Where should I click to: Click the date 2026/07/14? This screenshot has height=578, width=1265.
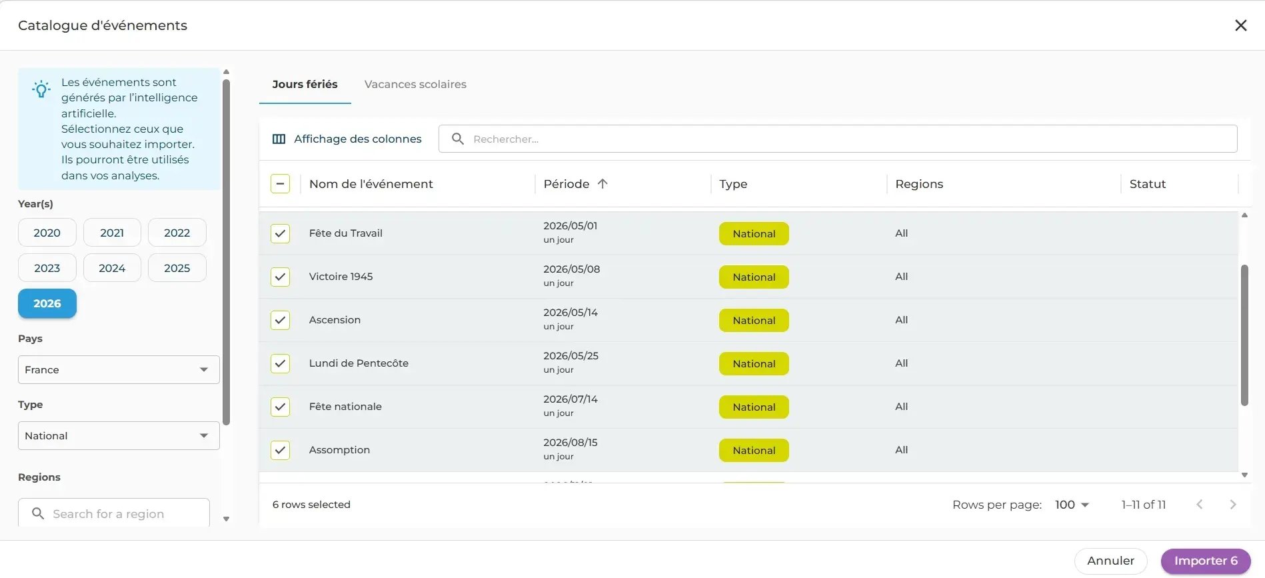tap(570, 399)
